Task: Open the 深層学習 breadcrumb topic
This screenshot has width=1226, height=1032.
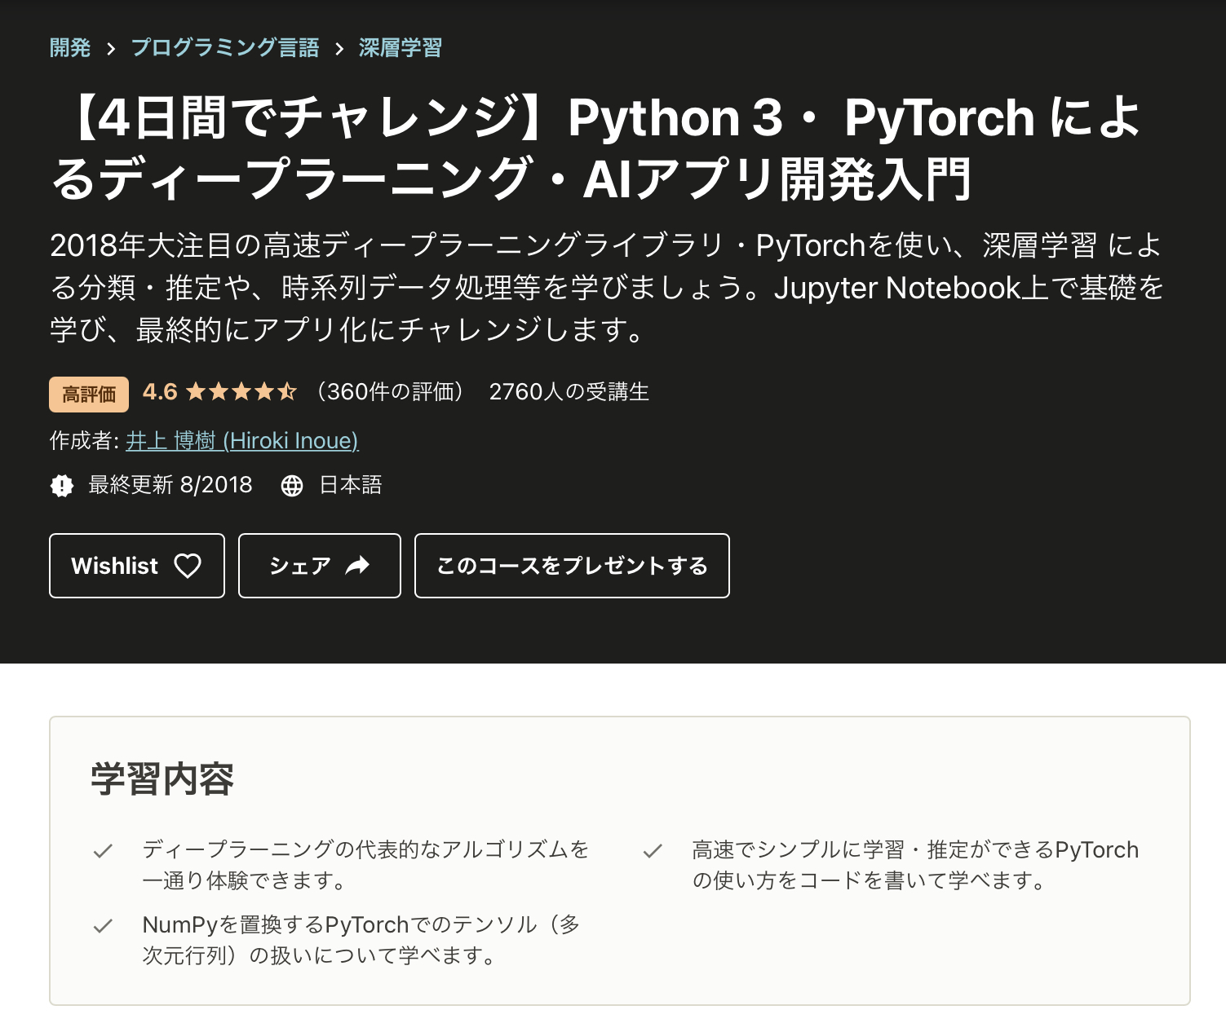Action: tap(400, 48)
